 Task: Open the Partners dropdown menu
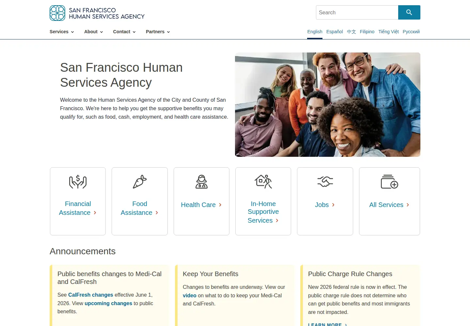click(x=158, y=32)
